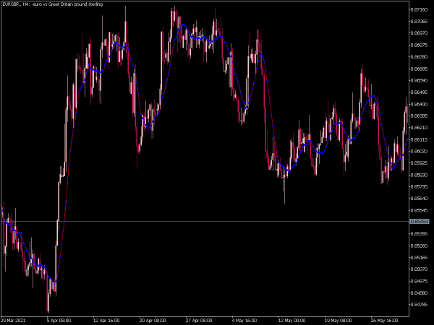The width and height of the screenshot is (434, 325).
Task: Click the 19 May 08:00 time label
Action: click(338, 321)
